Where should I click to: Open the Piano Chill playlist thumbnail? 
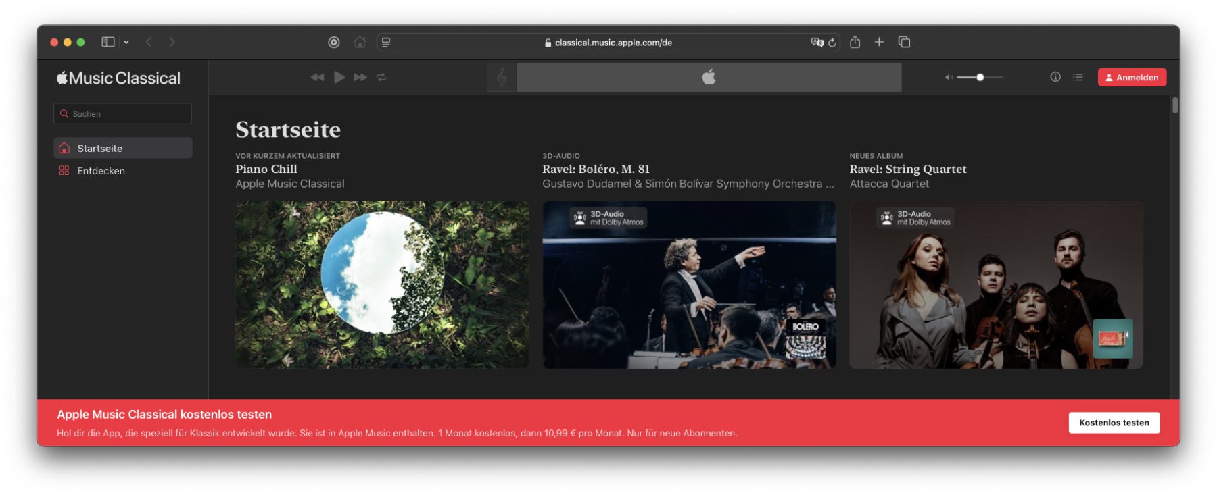tap(382, 284)
